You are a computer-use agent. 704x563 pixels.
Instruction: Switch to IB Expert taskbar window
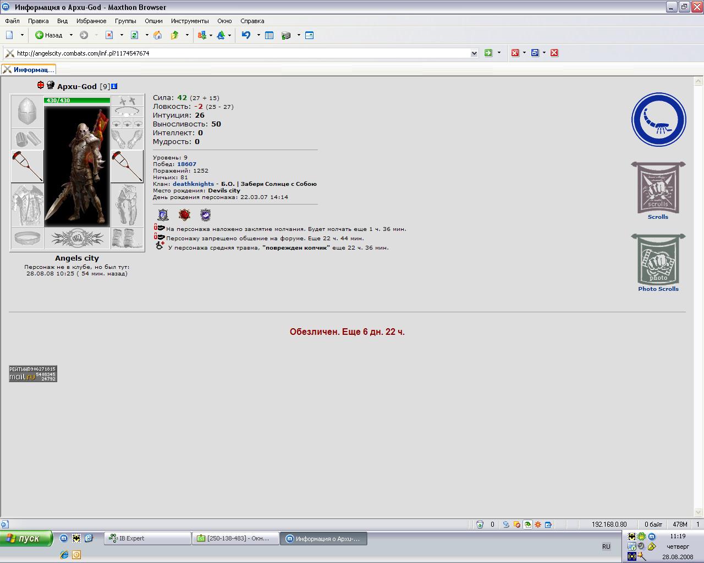(x=147, y=539)
